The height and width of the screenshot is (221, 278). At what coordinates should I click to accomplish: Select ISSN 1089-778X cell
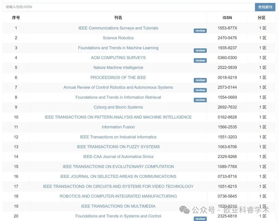(227, 167)
